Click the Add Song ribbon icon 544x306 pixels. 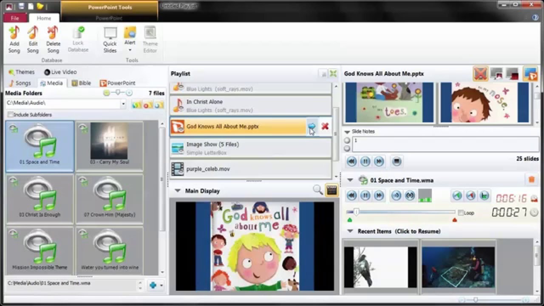[x=14, y=39]
